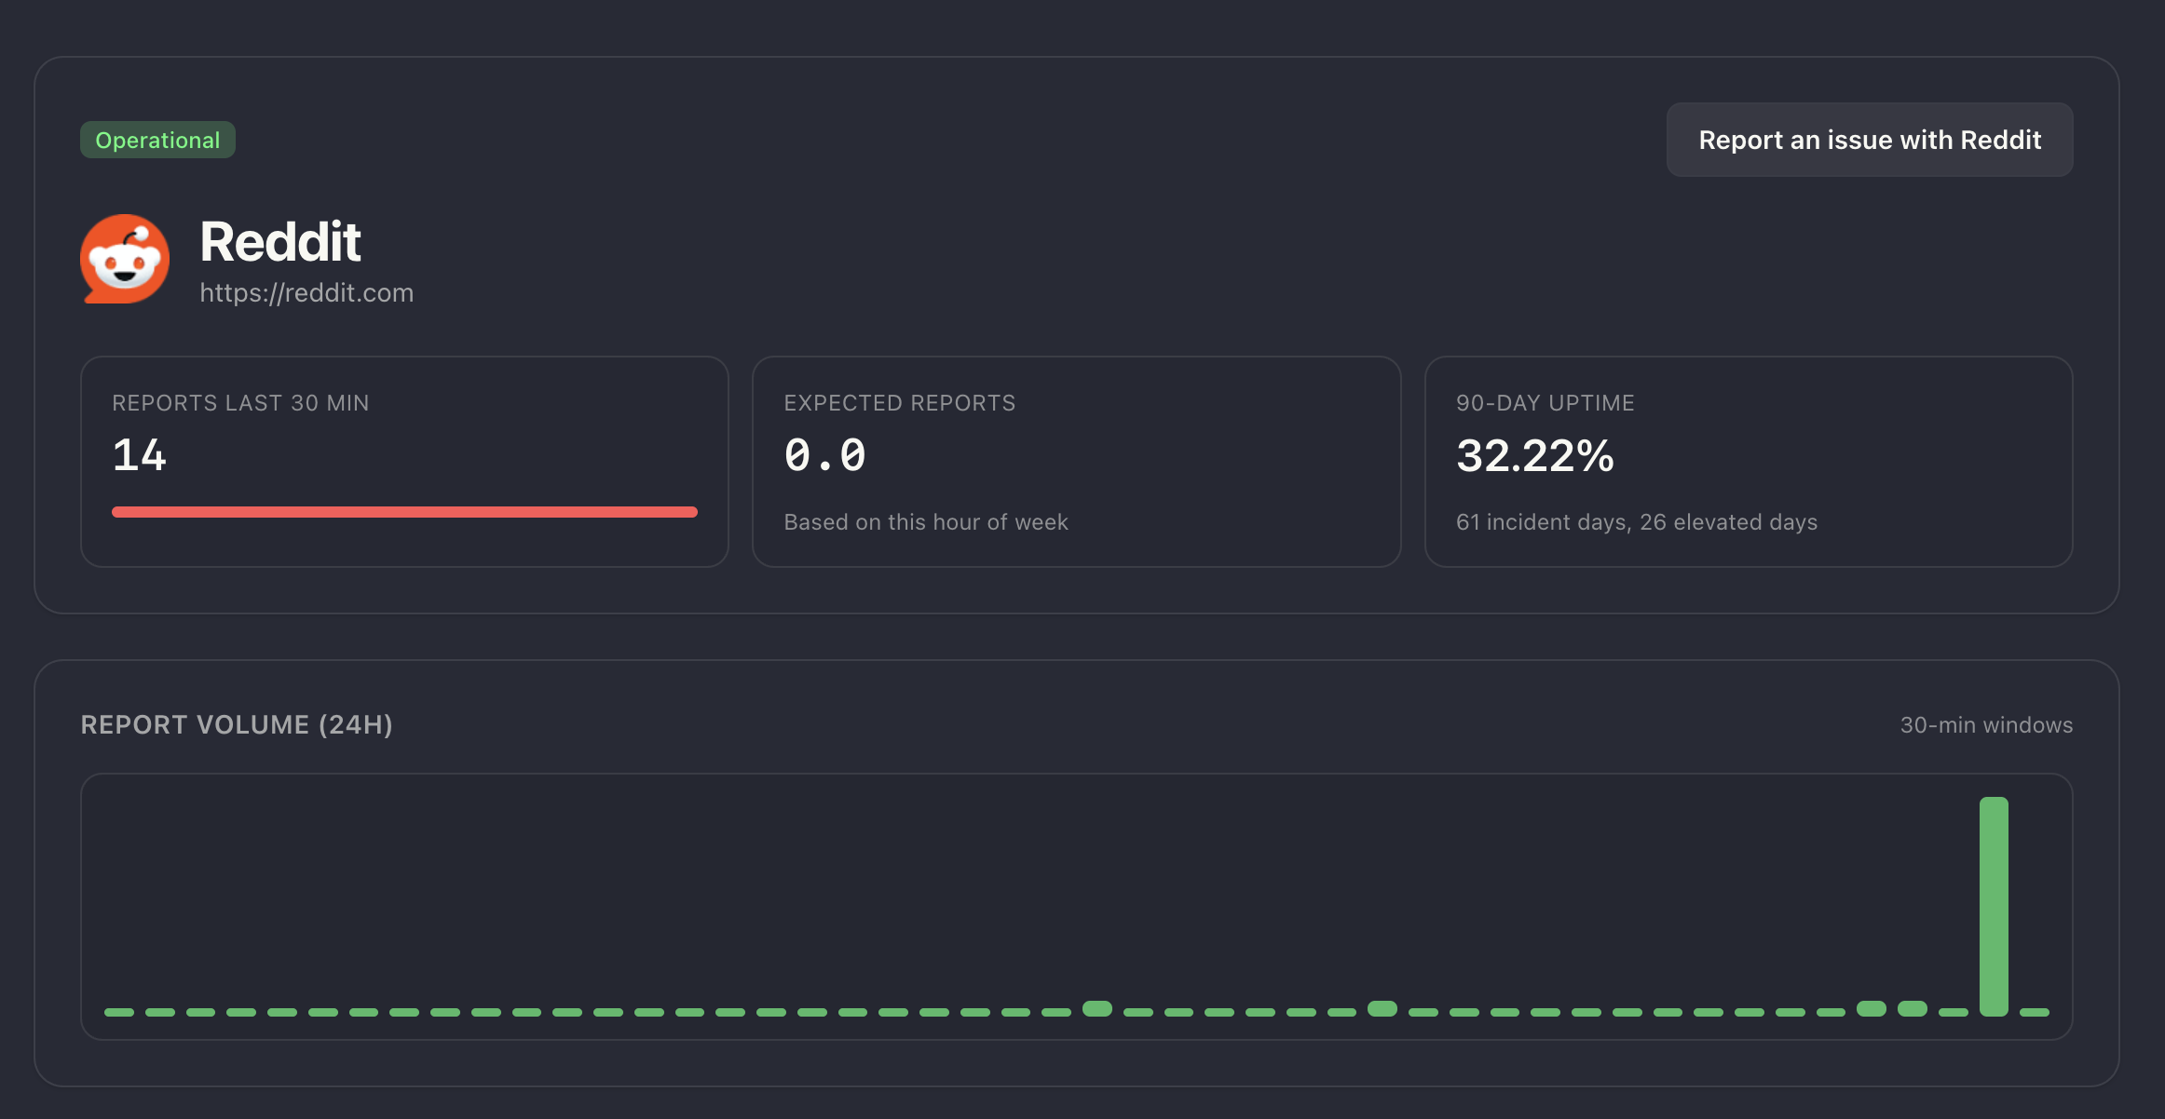Viewport: 2165px width, 1119px height.
Task: Click the Reddit heading title
Action: (x=280, y=242)
